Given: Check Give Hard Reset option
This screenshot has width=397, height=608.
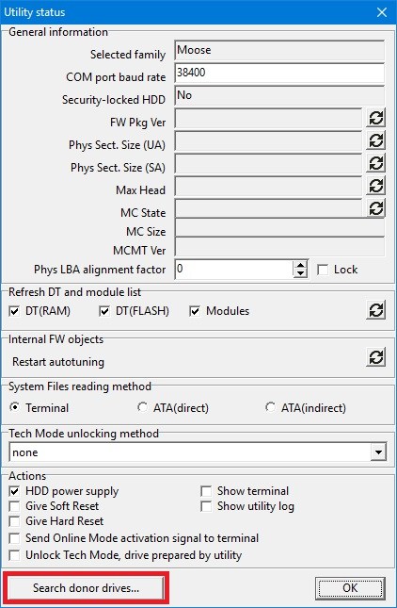Looking at the screenshot, I should 14,521.
